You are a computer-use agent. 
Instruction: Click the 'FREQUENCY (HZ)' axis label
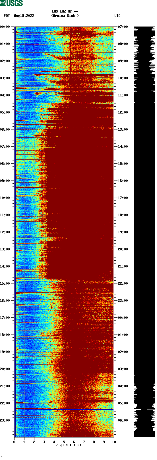tap(67, 445)
